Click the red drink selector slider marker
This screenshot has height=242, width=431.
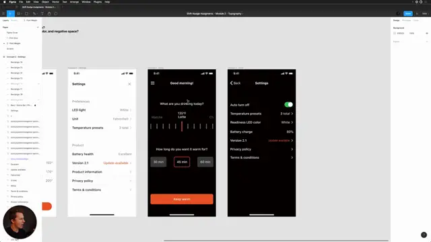pyautogui.click(x=182, y=126)
